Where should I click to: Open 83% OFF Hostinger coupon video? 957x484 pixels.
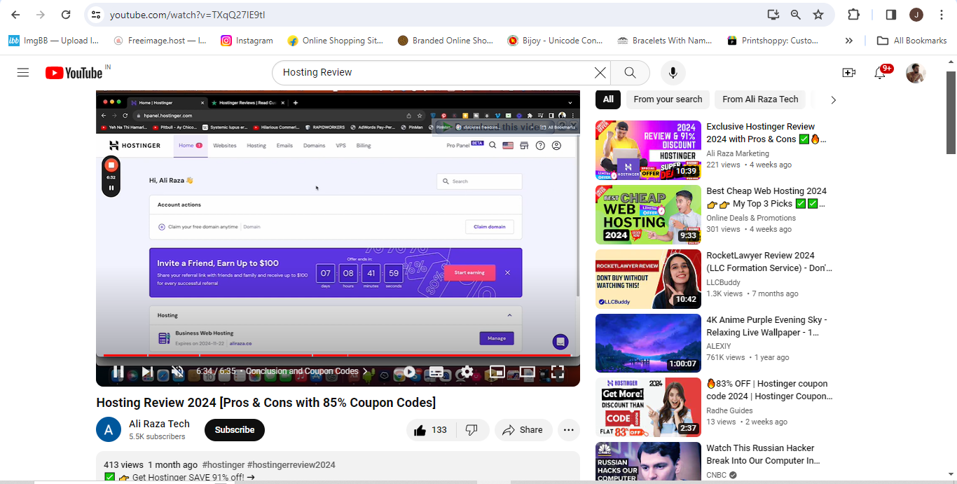[648, 408]
